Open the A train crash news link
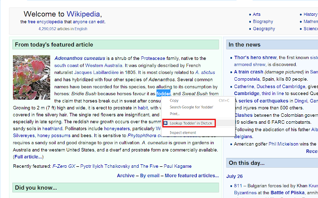 click(x=248, y=72)
